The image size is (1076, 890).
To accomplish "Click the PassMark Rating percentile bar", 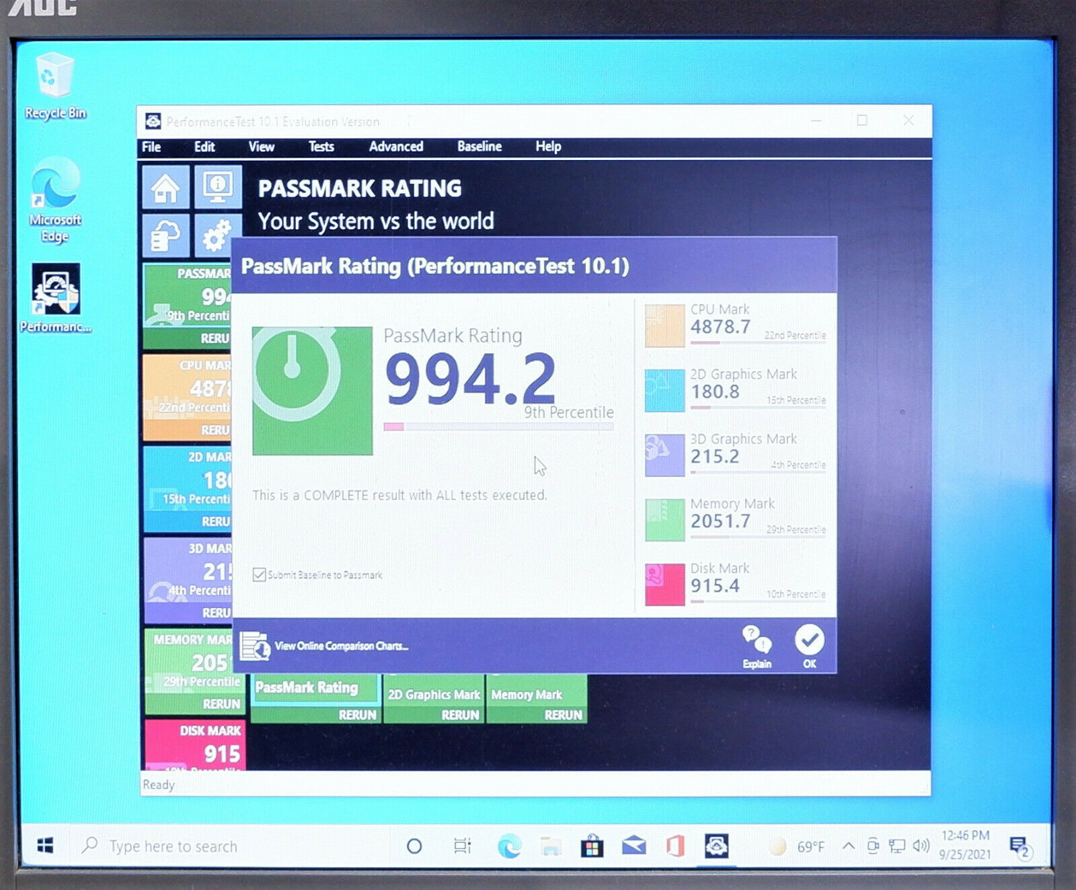I will coord(498,427).
